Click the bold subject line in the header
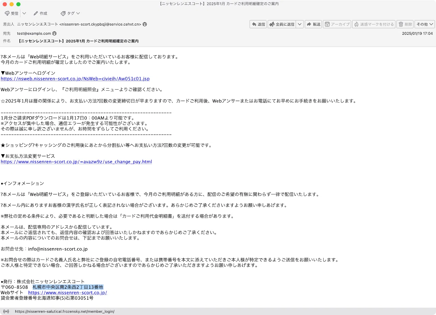 point(78,41)
